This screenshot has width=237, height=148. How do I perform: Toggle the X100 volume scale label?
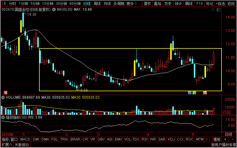point(226,112)
